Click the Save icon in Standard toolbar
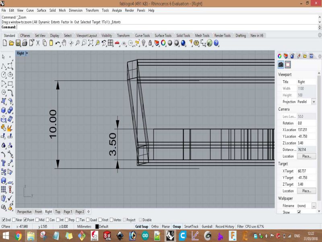Viewport: 322px width, 242px height. click(x=18, y=43)
